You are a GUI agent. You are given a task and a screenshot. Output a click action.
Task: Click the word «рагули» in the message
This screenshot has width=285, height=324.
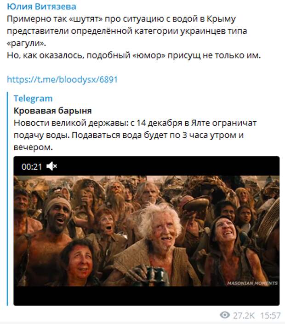(x=26, y=43)
